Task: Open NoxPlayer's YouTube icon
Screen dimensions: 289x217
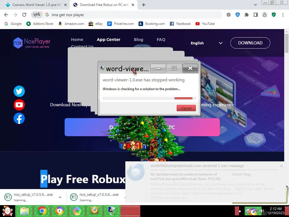Action: (19, 105)
